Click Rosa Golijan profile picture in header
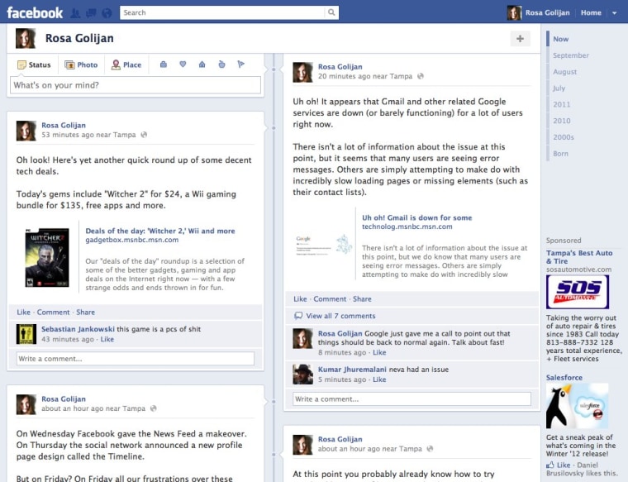 tap(26, 39)
